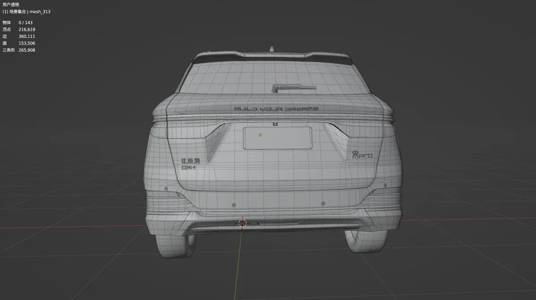Select the 宋 PRO badge
The width and height of the screenshot is (536, 300).
tap(362, 155)
